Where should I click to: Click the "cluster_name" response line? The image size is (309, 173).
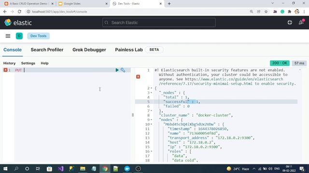click(196, 115)
